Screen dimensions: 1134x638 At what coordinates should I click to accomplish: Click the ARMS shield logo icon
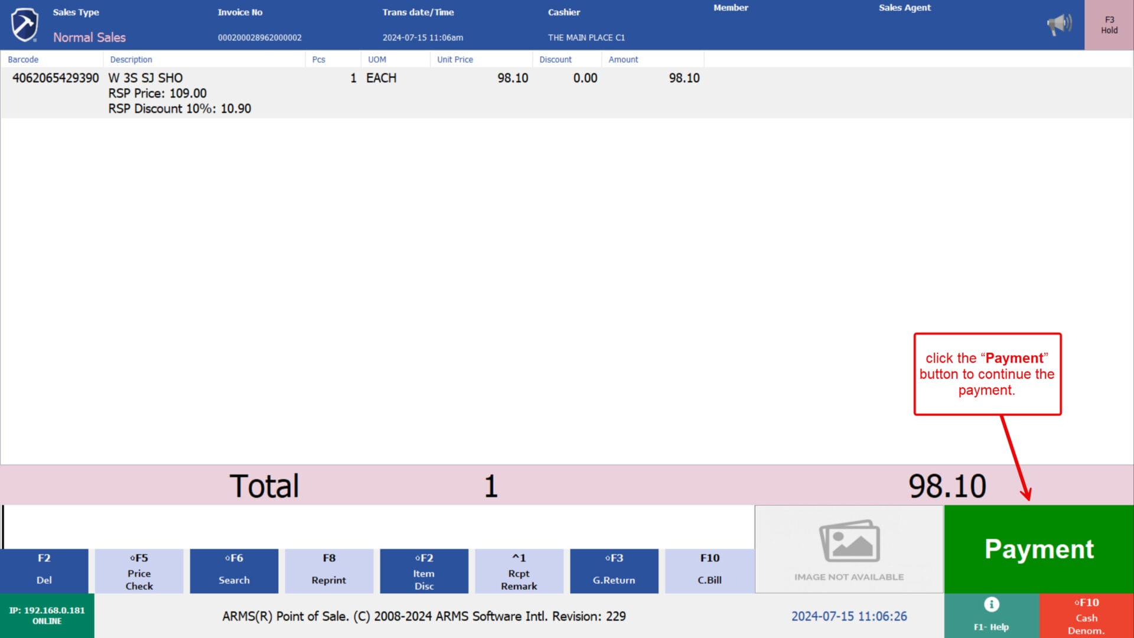click(25, 25)
